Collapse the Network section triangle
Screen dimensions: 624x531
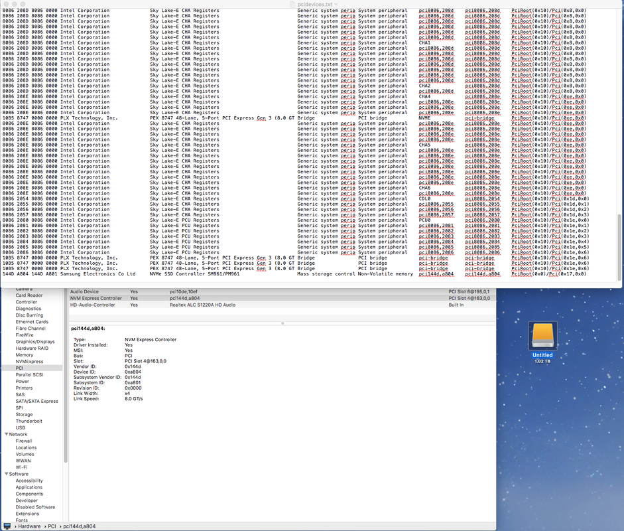7,434
